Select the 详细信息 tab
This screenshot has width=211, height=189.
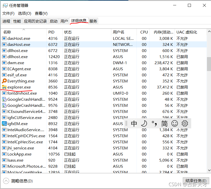[79, 21]
